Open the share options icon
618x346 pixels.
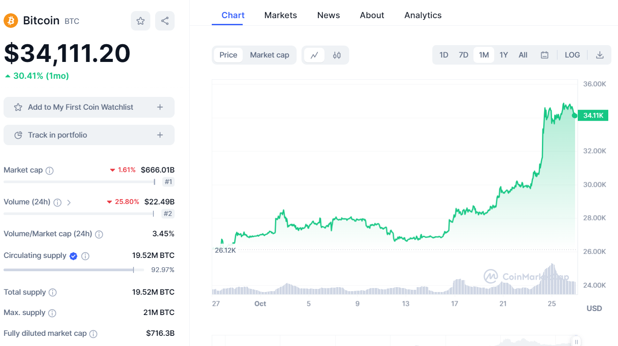tap(165, 21)
